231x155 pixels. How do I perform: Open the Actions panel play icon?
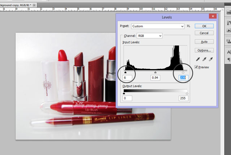coord(228,30)
